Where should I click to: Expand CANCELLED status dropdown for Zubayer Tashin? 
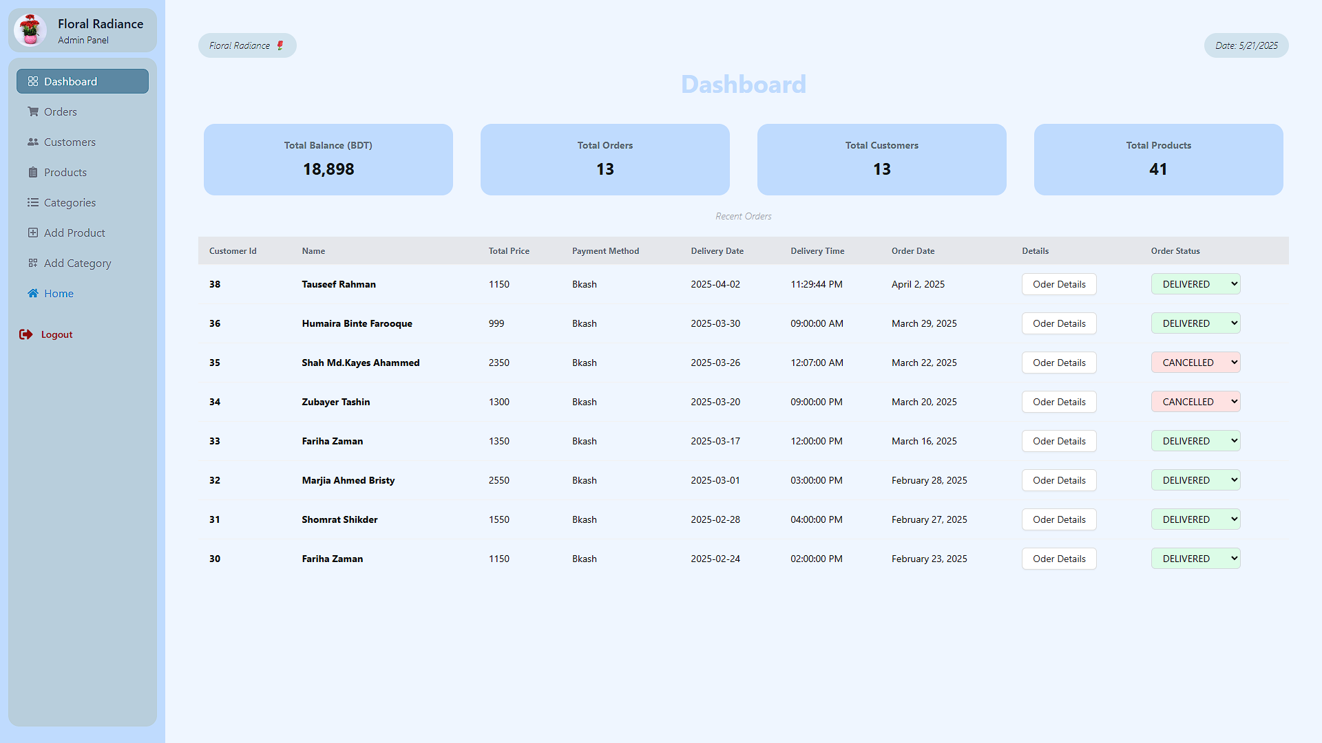click(1195, 402)
